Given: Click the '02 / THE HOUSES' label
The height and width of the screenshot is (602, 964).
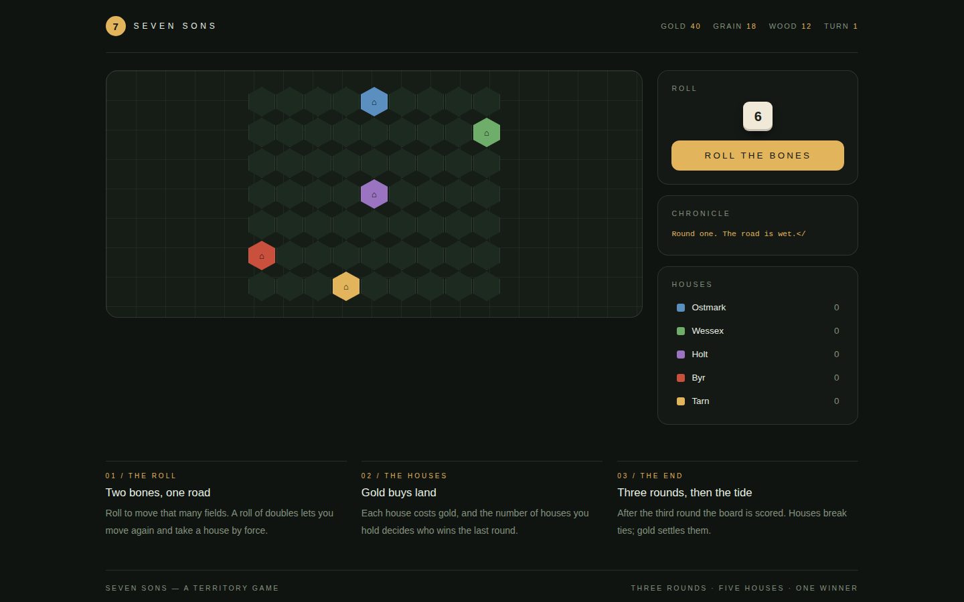Looking at the screenshot, I should click(x=404, y=476).
